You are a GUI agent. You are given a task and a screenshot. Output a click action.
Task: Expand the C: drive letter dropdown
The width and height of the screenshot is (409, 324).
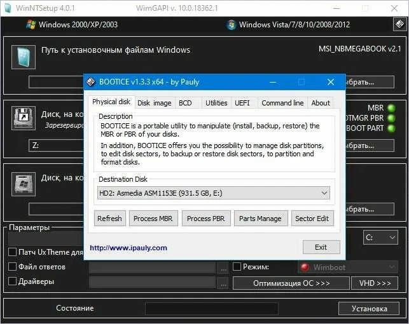tap(380, 238)
